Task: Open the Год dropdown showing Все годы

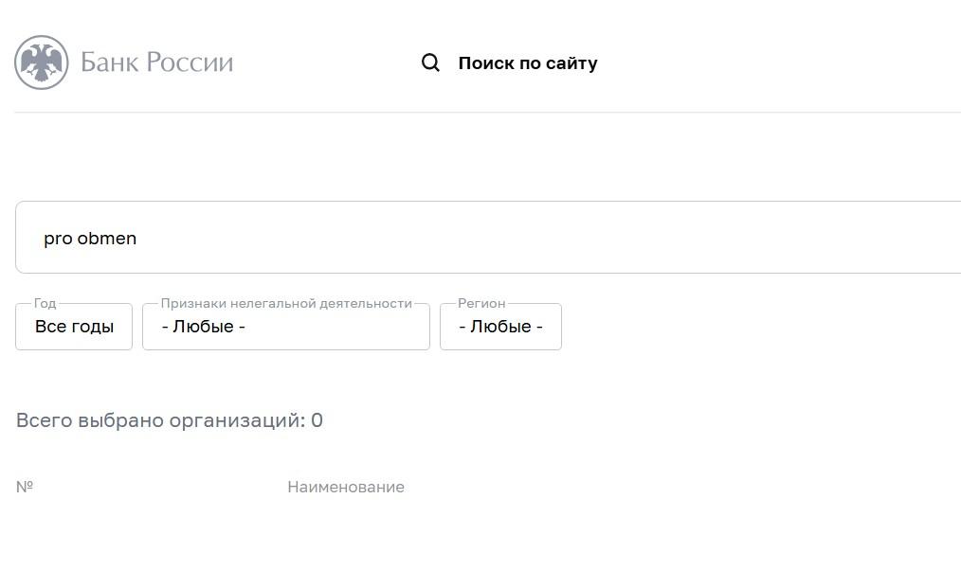Action: [x=74, y=327]
